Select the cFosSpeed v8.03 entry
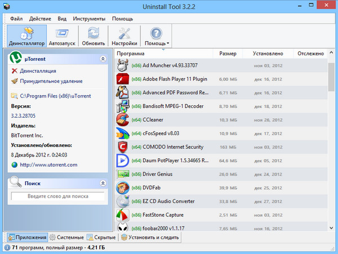Image resolution: width=338 pixels, height=254 pixels. tap(221, 133)
